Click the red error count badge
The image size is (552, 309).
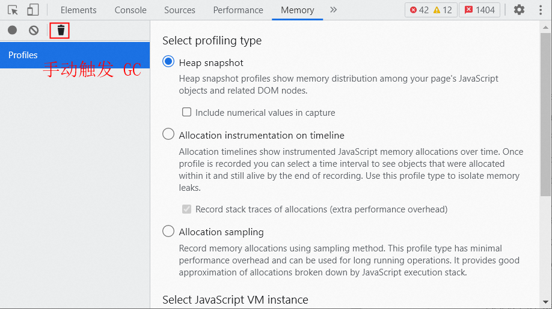click(x=419, y=10)
